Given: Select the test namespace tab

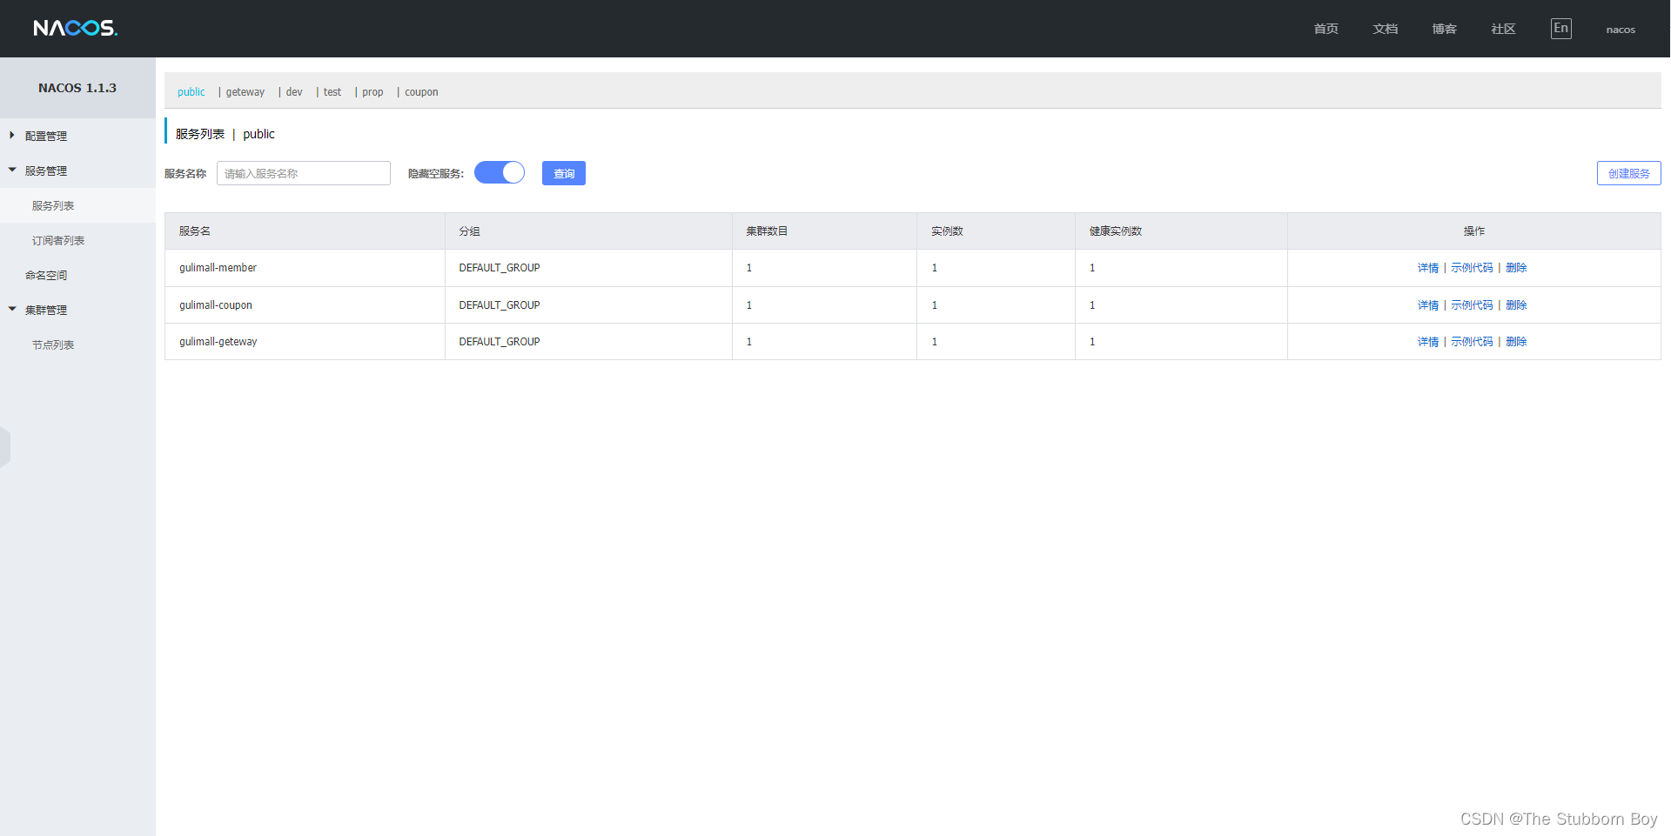Looking at the screenshot, I should 332,92.
